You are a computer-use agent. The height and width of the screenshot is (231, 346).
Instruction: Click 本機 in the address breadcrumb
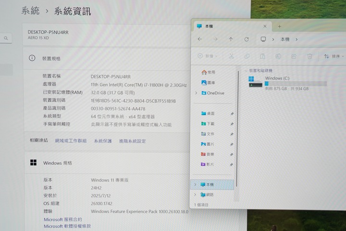pyautogui.click(x=285, y=39)
